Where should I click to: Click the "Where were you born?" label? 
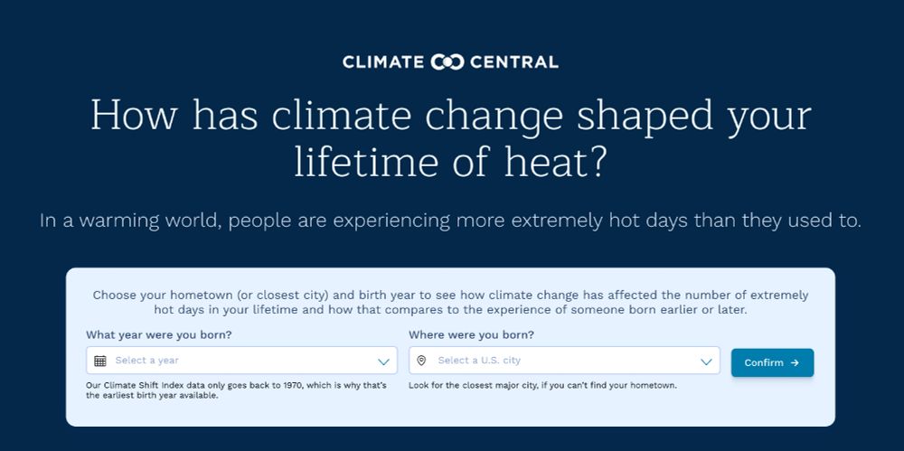(471, 334)
